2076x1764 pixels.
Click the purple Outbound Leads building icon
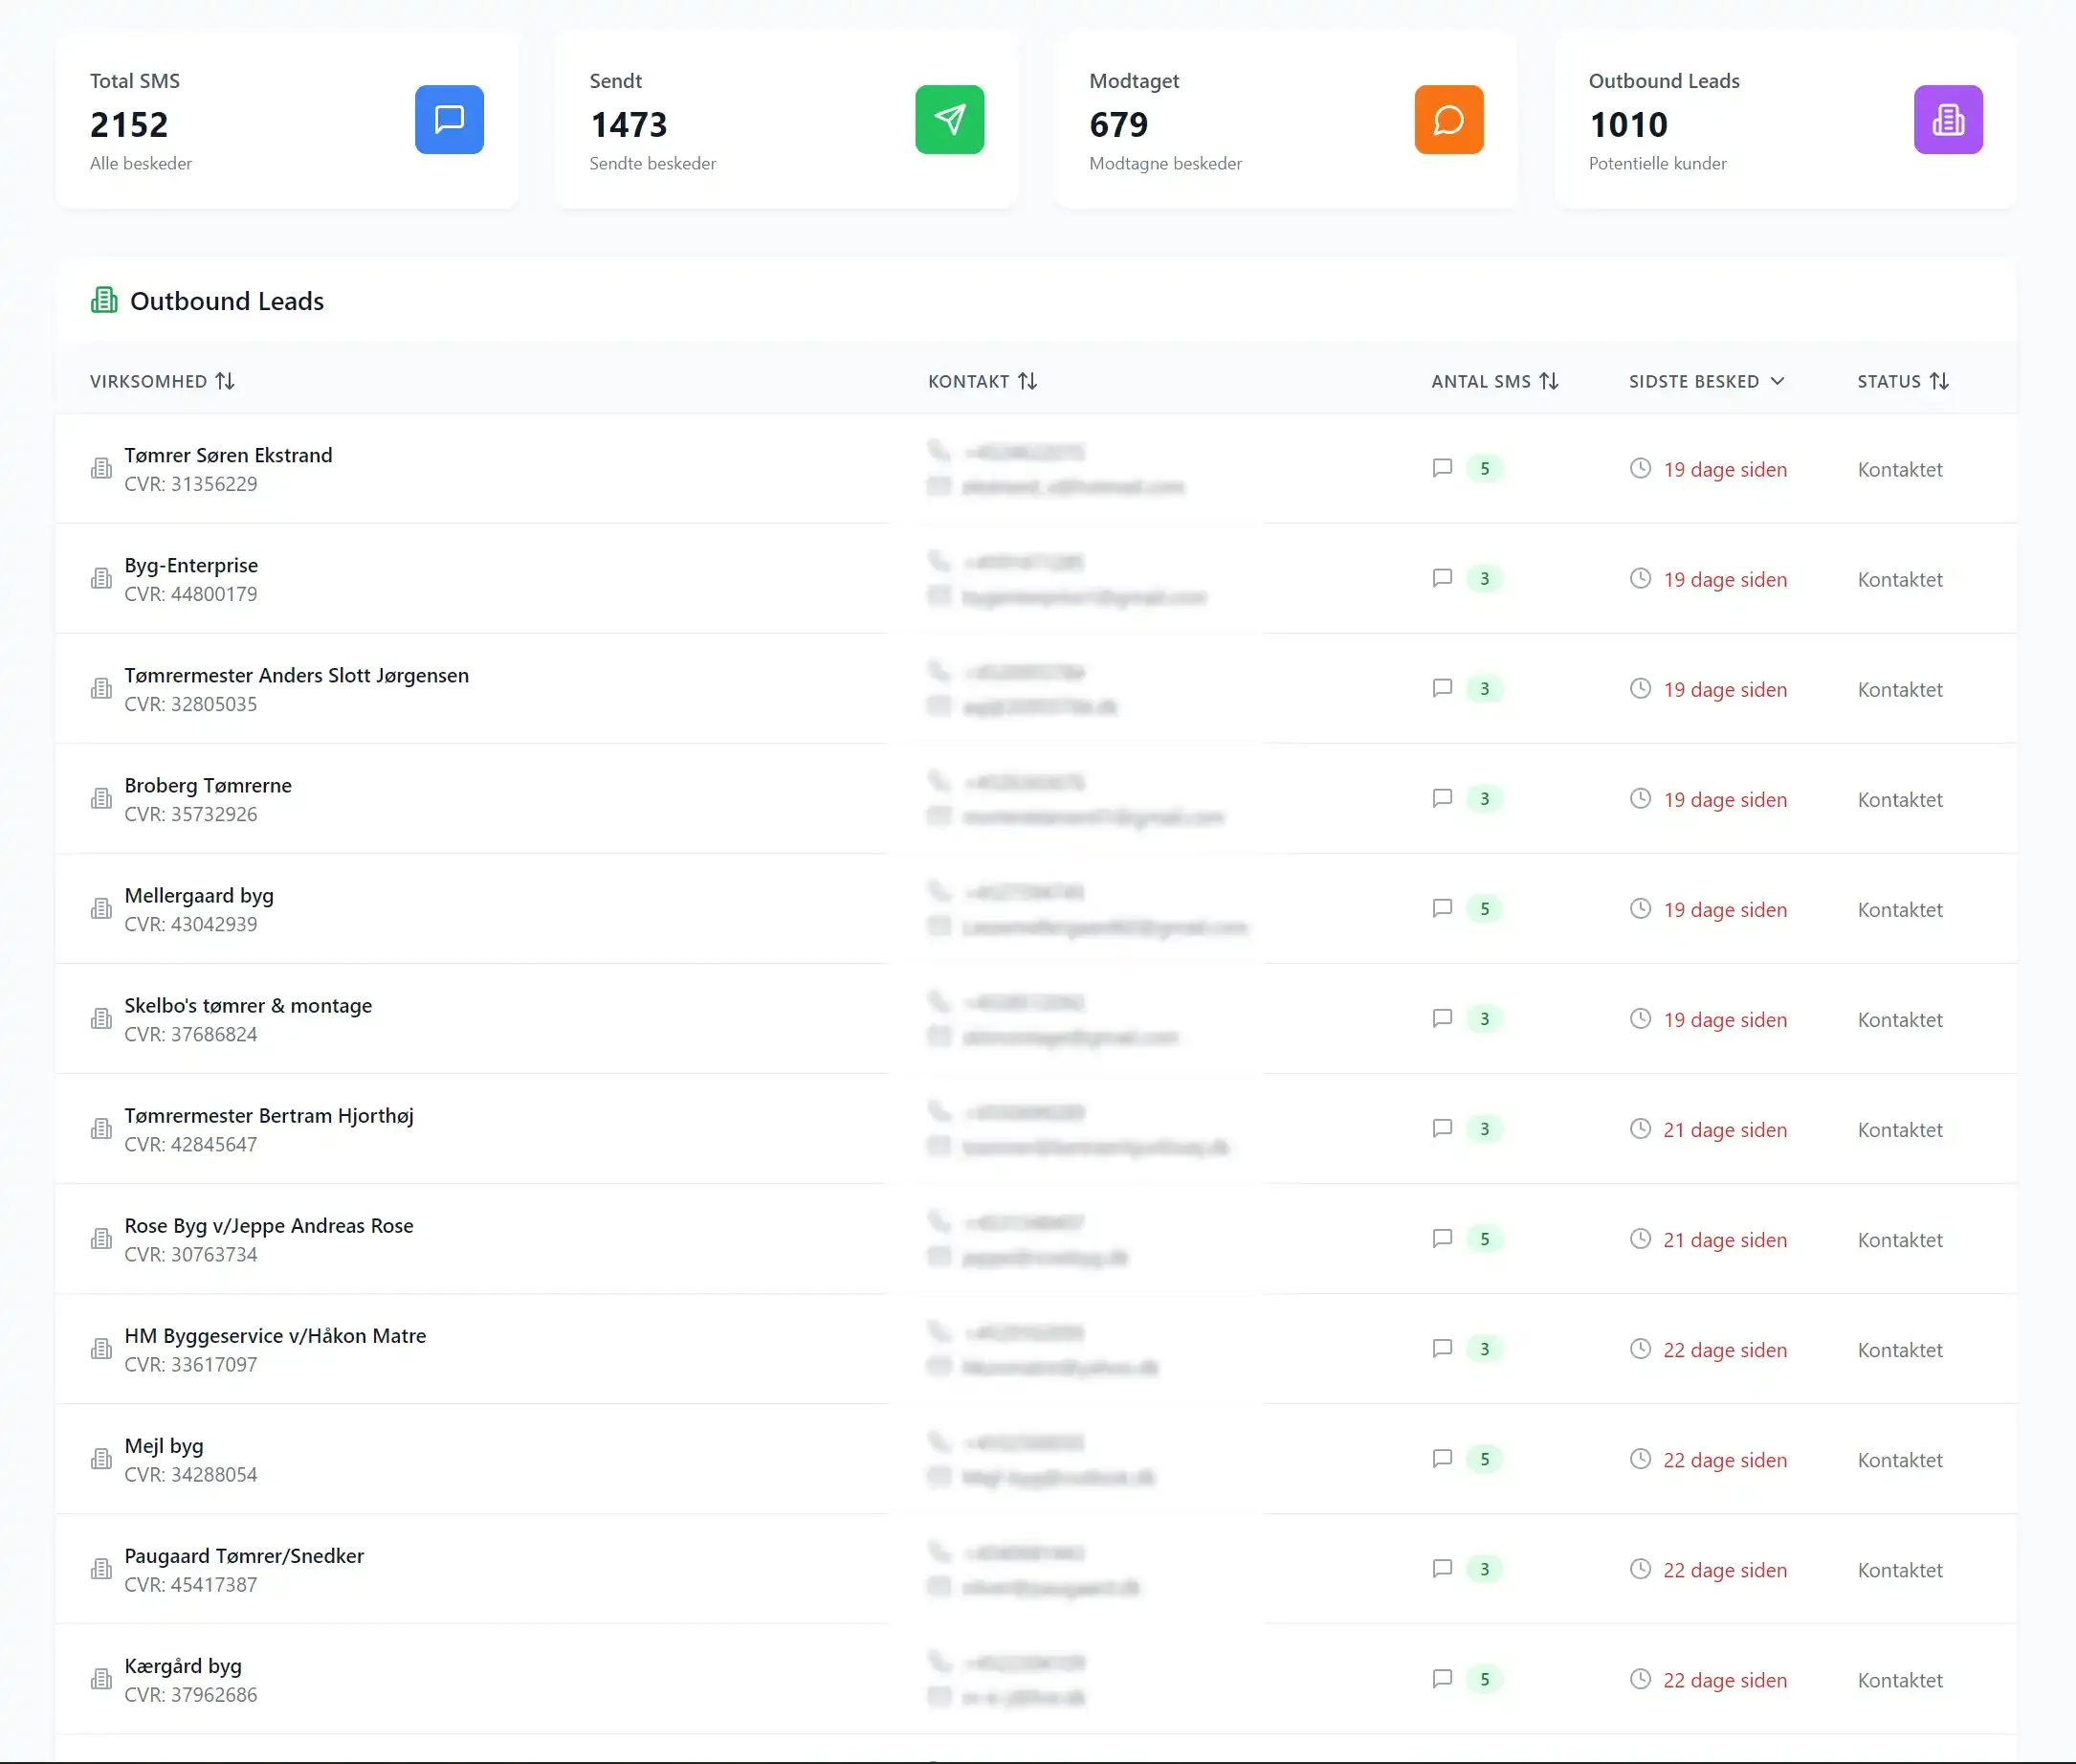pyautogui.click(x=1947, y=120)
